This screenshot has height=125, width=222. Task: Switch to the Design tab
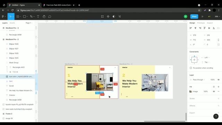point(192,23)
